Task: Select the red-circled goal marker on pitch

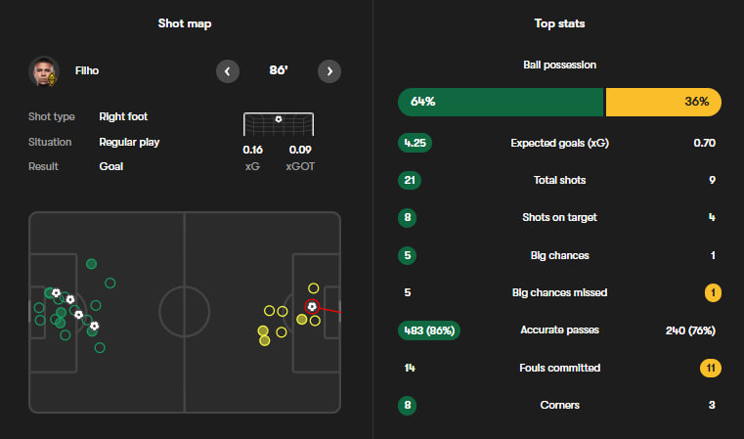Action: tap(311, 306)
